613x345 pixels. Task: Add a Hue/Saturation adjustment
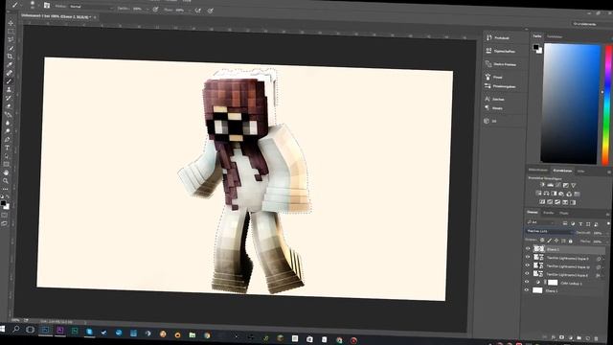pos(538,194)
